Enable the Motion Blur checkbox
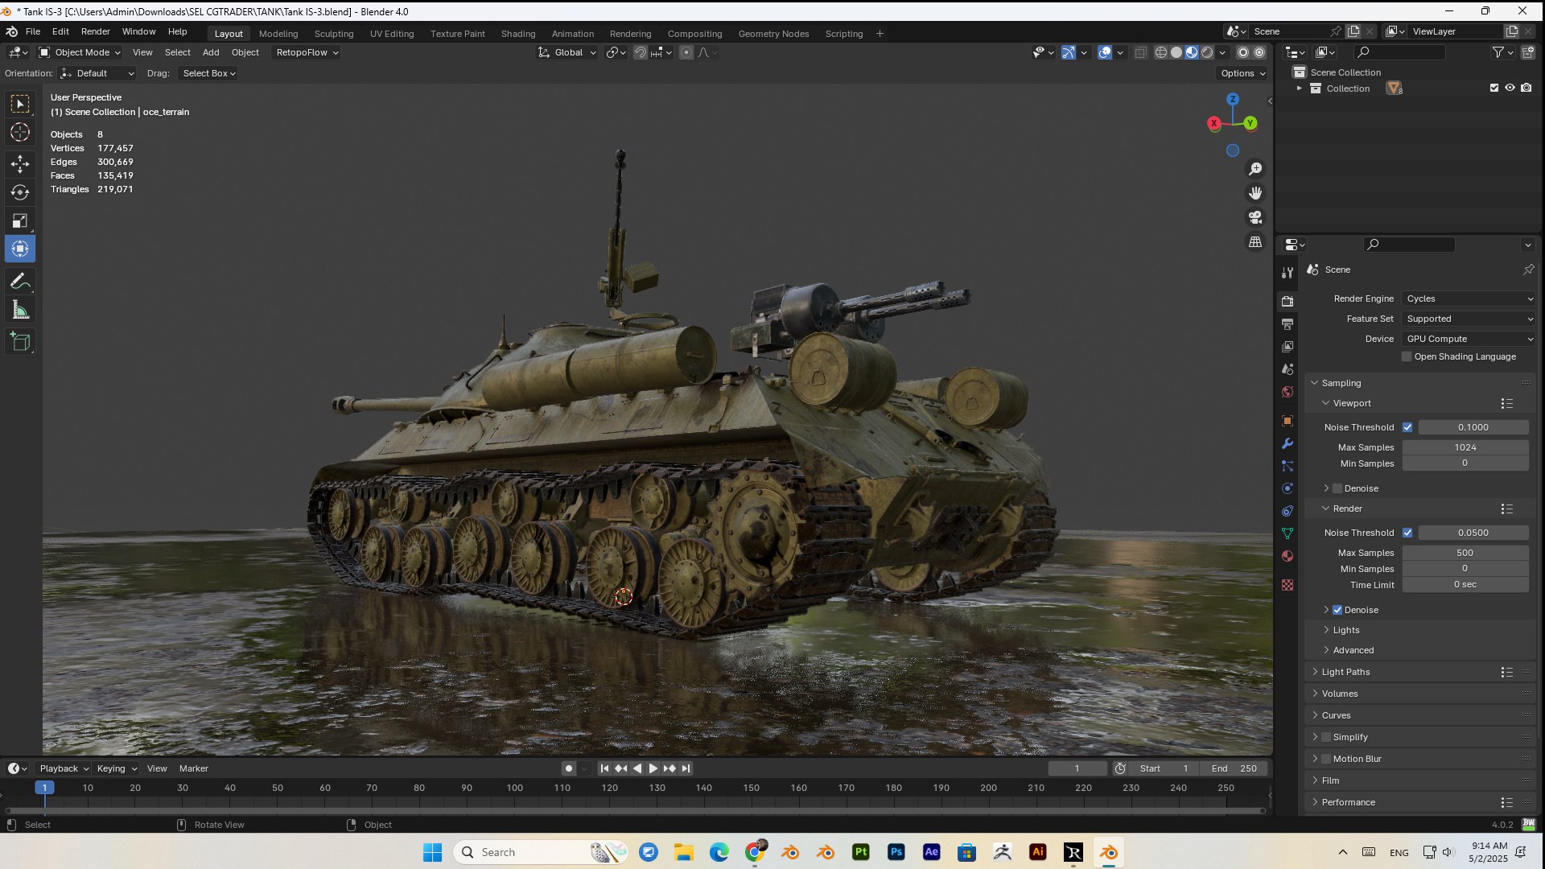Image resolution: width=1545 pixels, height=869 pixels. tap(1326, 759)
